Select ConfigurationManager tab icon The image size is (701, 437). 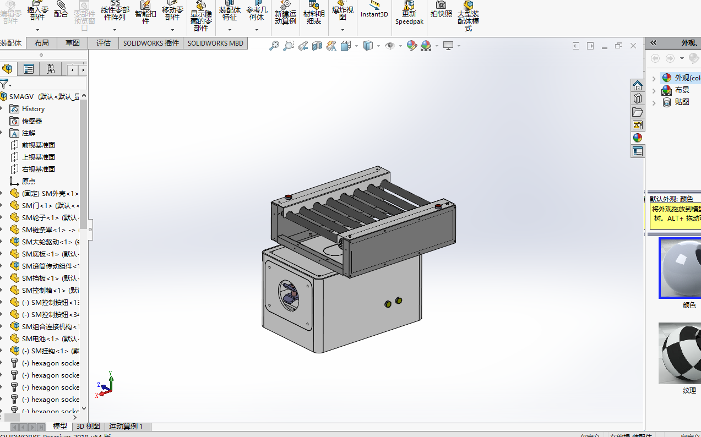(x=50, y=69)
